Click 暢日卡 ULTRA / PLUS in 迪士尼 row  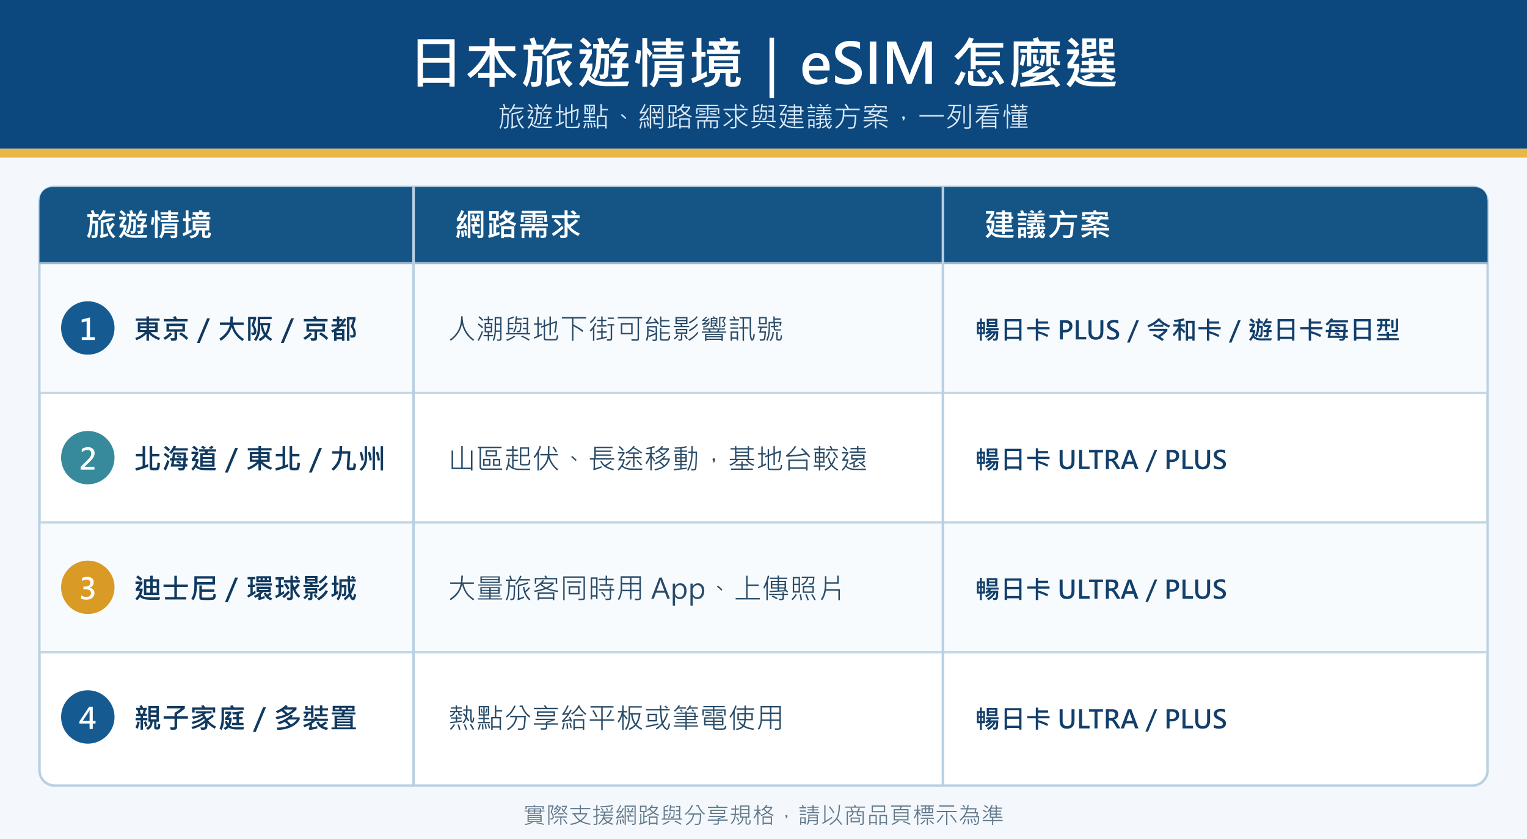pyautogui.click(x=1101, y=589)
